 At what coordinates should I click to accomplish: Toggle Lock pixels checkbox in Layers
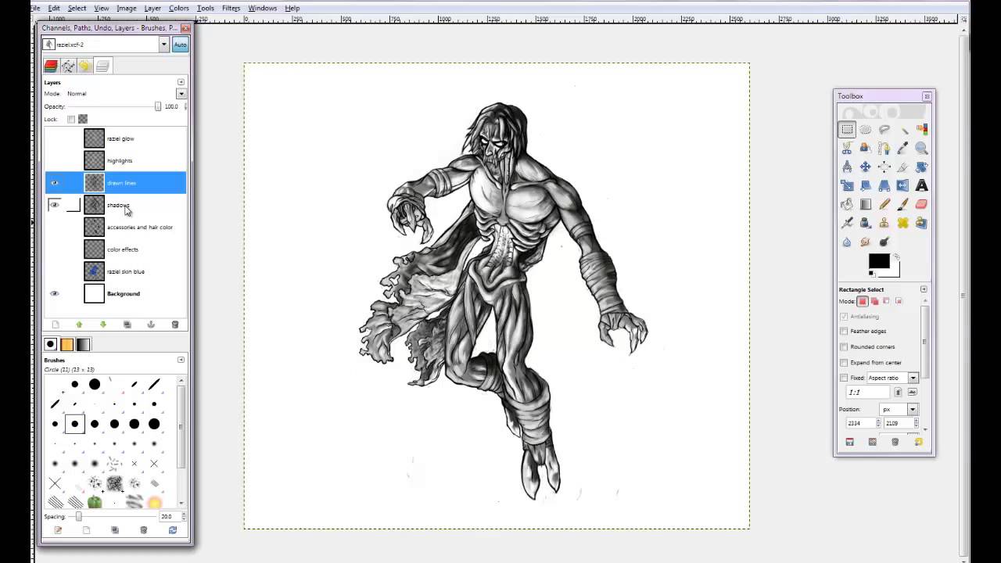(71, 119)
